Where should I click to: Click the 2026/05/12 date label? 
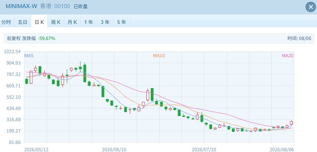[x=36, y=149]
